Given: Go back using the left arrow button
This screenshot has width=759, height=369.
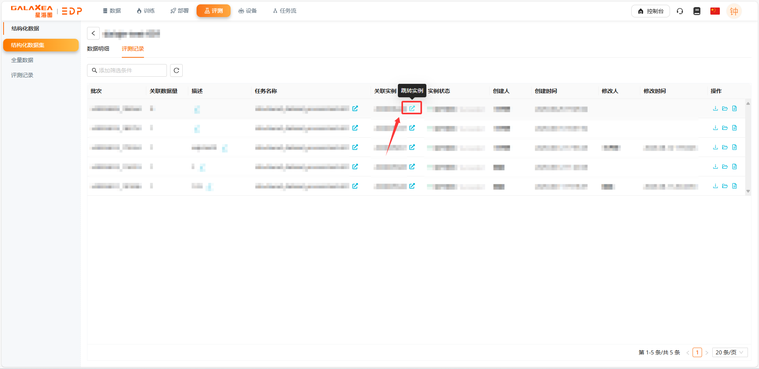Looking at the screenshot, I should [x=93, y=33].
